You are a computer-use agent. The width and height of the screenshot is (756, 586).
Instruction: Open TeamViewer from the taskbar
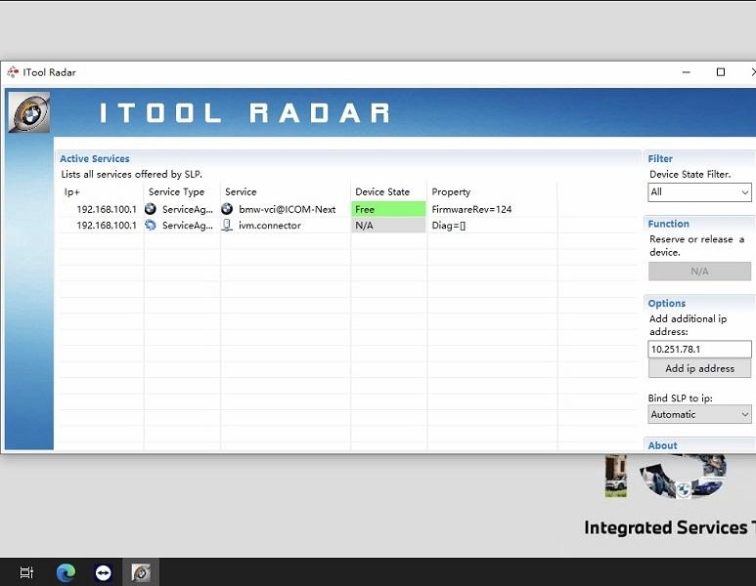pos(104,572)
